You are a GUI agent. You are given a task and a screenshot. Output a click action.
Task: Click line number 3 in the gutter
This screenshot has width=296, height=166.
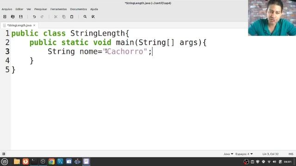click(7, 51)
